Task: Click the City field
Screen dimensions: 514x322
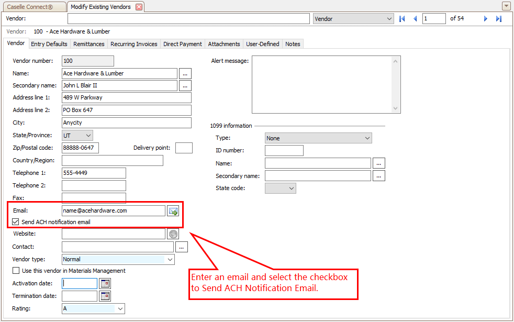Action: (127, 123)
